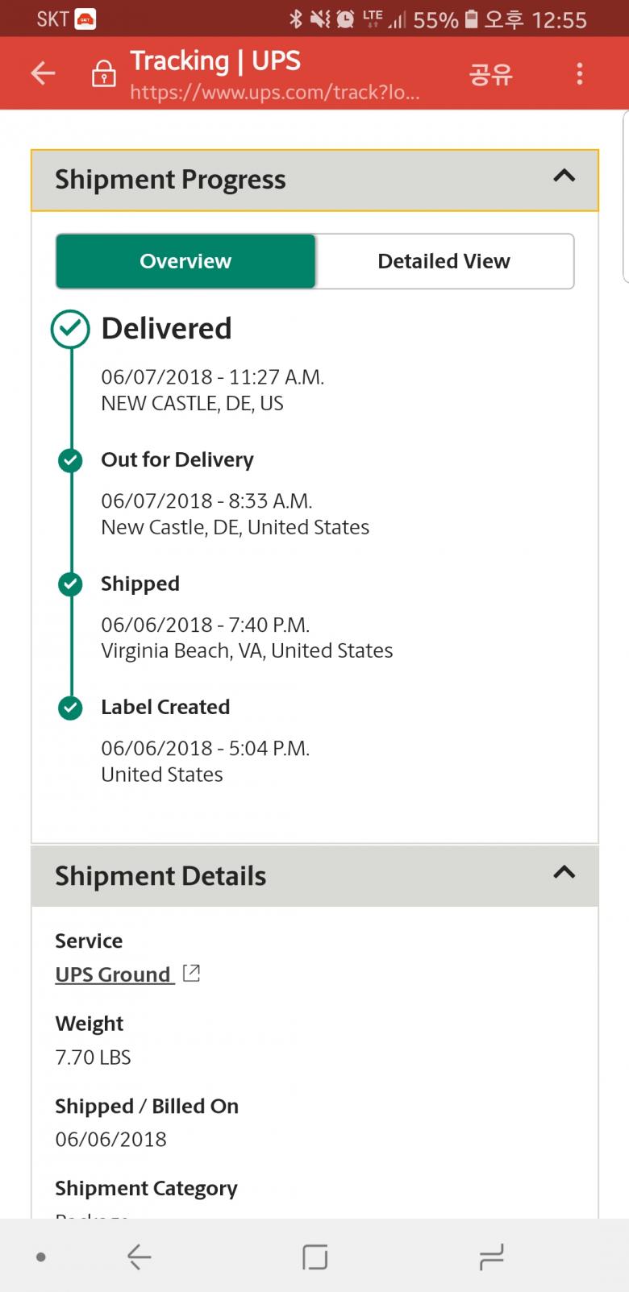629x1292 pixels.
Task: Click the secure padlock icon
Action: (x=103, y=73)
